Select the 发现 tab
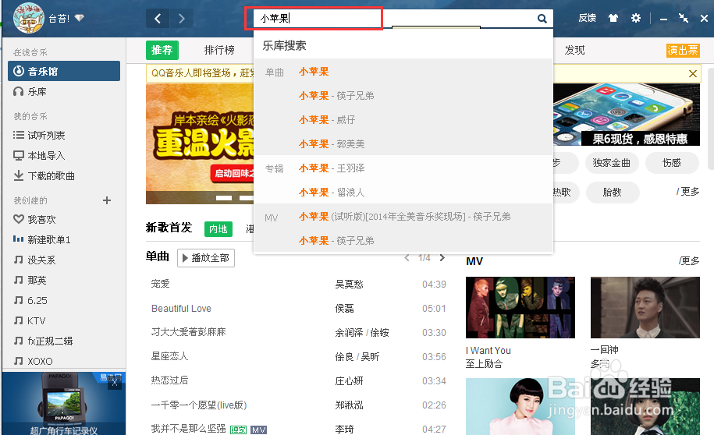The width and height of the screenshot is (714, 435). coord(574,50)
